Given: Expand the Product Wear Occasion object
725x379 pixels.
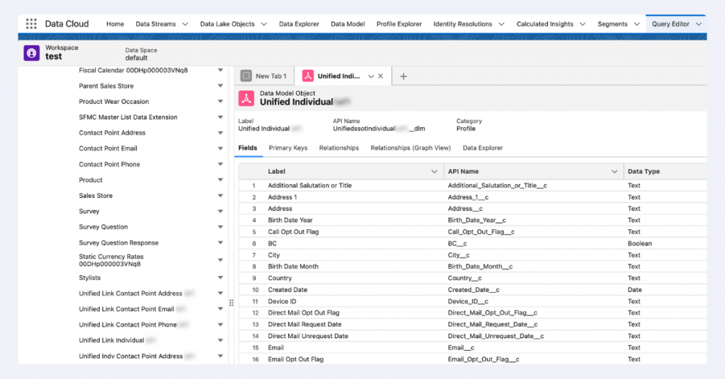Looking at the screenshot, I should (221, 102).
